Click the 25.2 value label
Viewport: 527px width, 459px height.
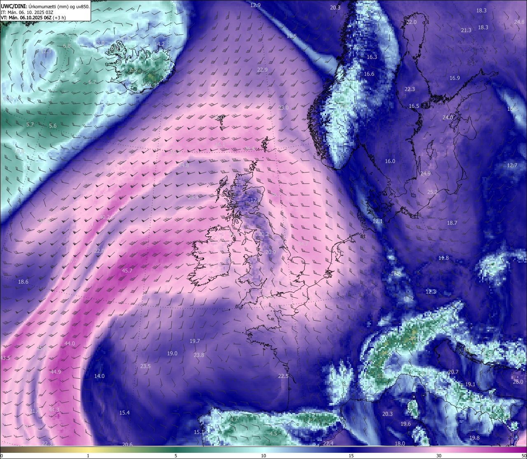tap(432, 192)
